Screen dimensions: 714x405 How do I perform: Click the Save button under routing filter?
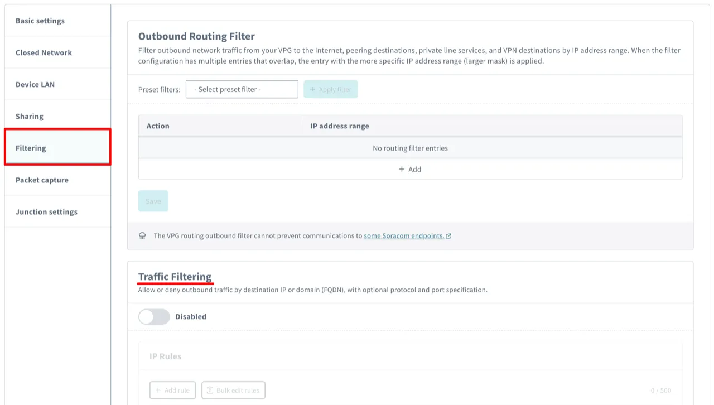153,201
